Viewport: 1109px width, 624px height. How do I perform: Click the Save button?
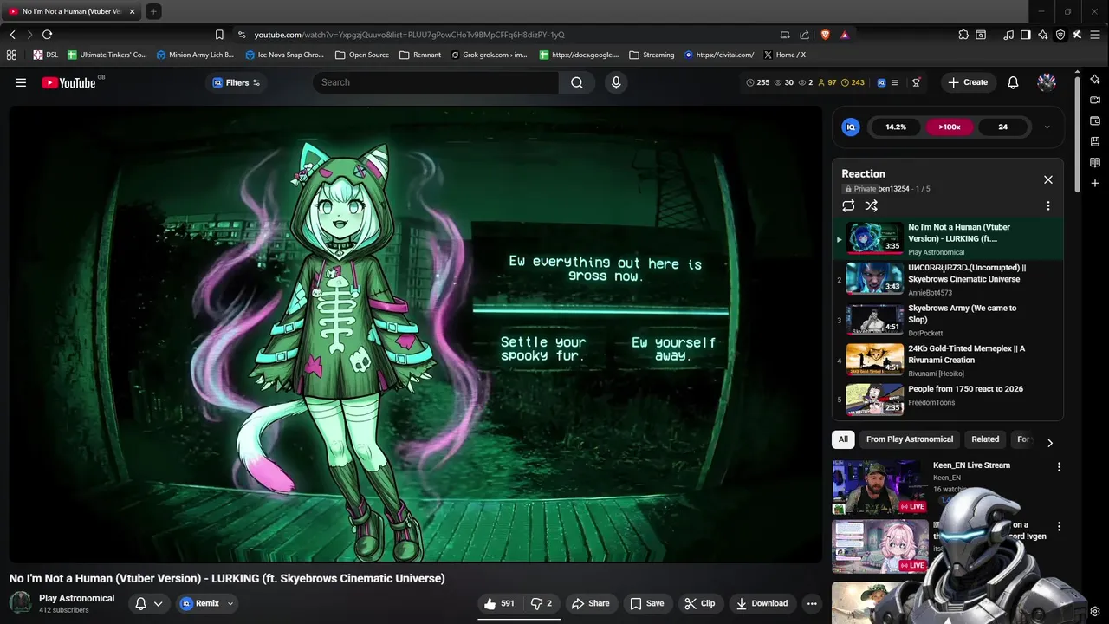click(646, 603)
